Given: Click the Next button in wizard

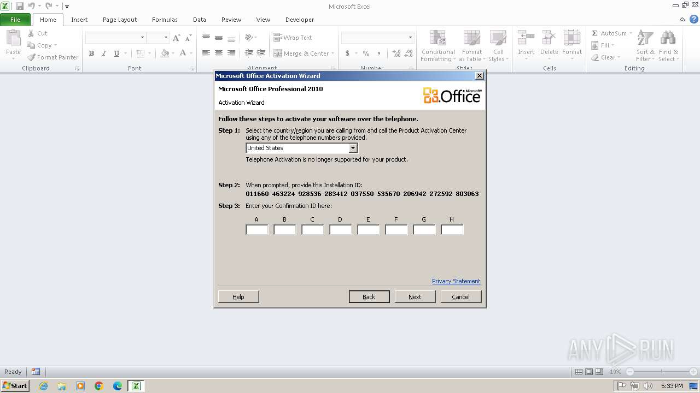Looking at the screenshot, I should (415, 297).
